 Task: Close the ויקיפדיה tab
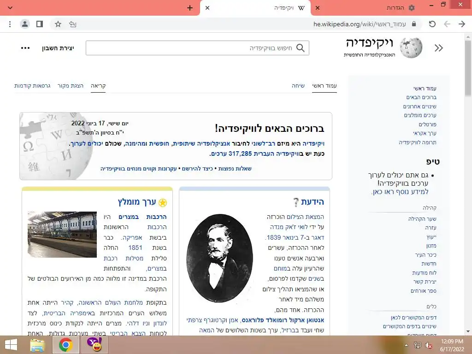tap(207, 8)
